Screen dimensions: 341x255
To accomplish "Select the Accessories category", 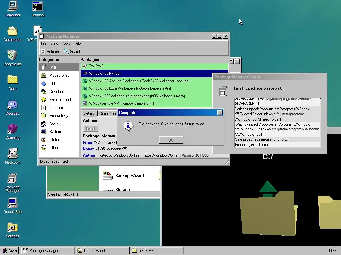I will point(59,75).
